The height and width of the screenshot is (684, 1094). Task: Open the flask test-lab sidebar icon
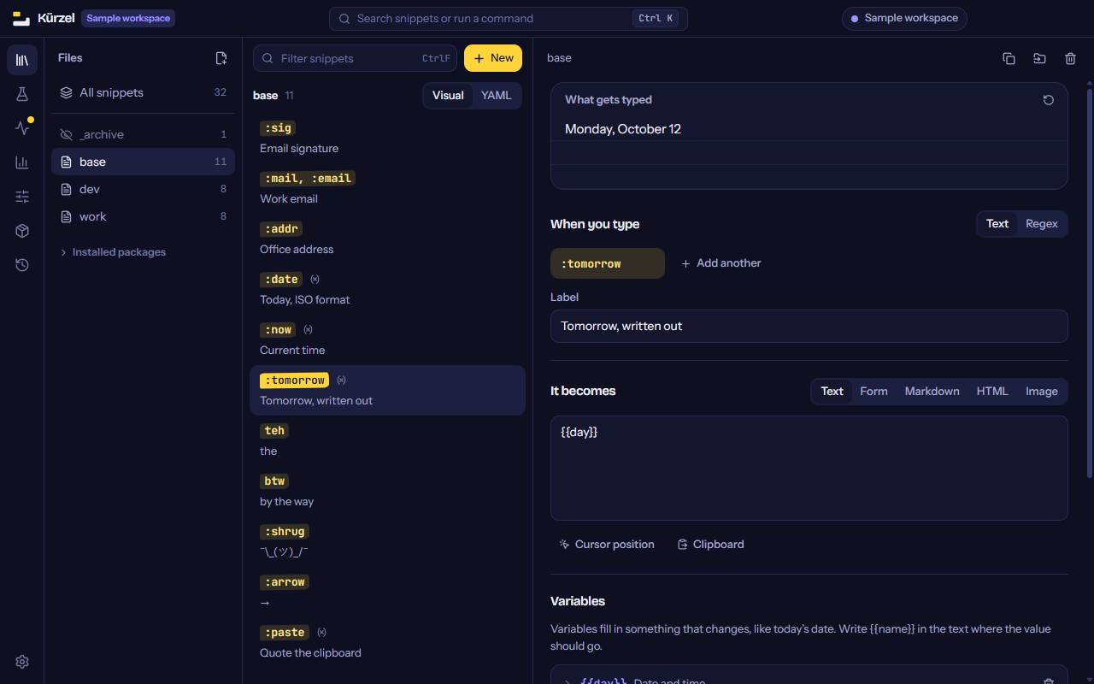pos(22,94)
